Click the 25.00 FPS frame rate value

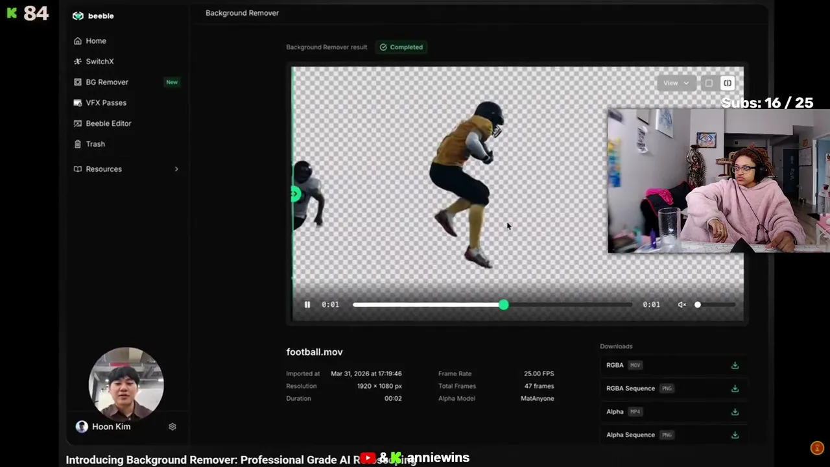coord(539,374)
